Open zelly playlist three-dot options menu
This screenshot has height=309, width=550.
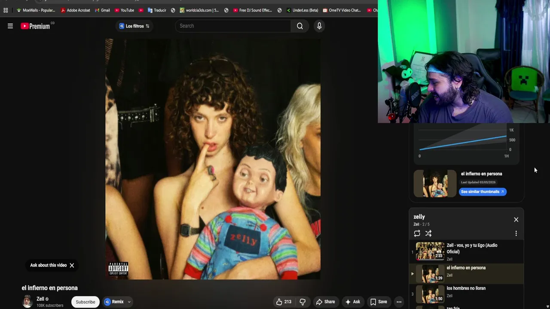(516, 233)
